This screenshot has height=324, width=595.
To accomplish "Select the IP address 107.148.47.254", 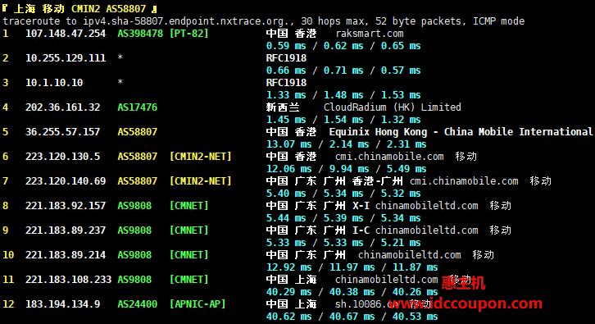I will (x=66, y=34).
